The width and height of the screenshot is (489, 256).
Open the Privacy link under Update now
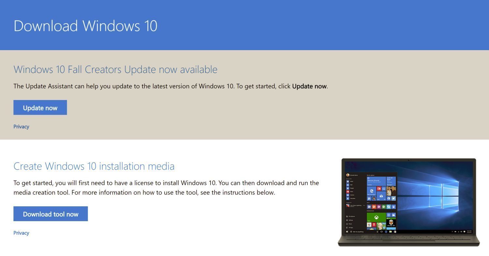tap(21, 127)
